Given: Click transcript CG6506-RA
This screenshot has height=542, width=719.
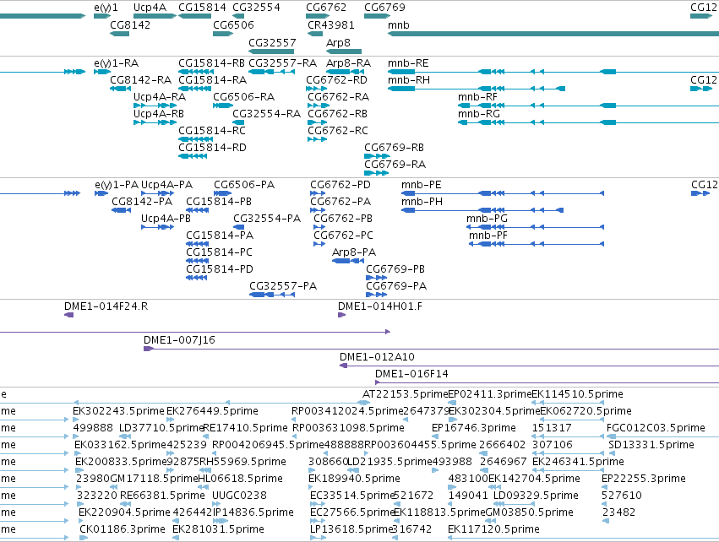Looking at the screenshot, I should click(x=223, y=106).
